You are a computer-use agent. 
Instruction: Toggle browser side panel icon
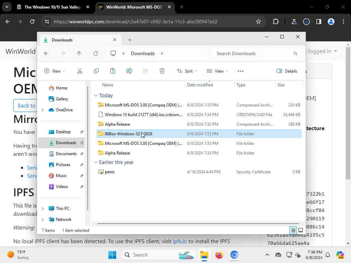coord(319,22)
